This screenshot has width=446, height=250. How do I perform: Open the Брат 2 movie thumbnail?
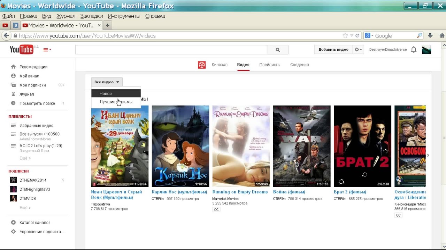coord(362,146)
